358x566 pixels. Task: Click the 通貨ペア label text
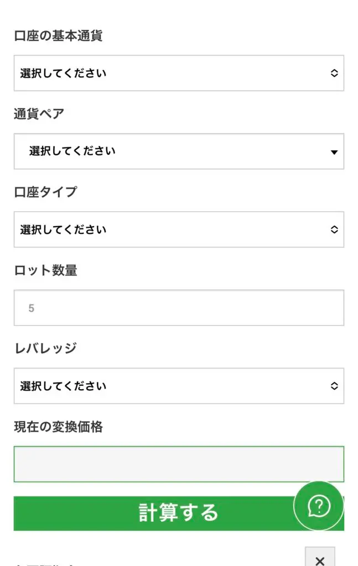pyautogui.click(x=39, y=114)
